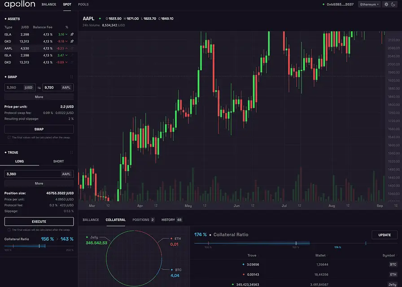Click the blue diamond in BTC trove row
The height and width of the screenshot is (287, 402).
243,265
